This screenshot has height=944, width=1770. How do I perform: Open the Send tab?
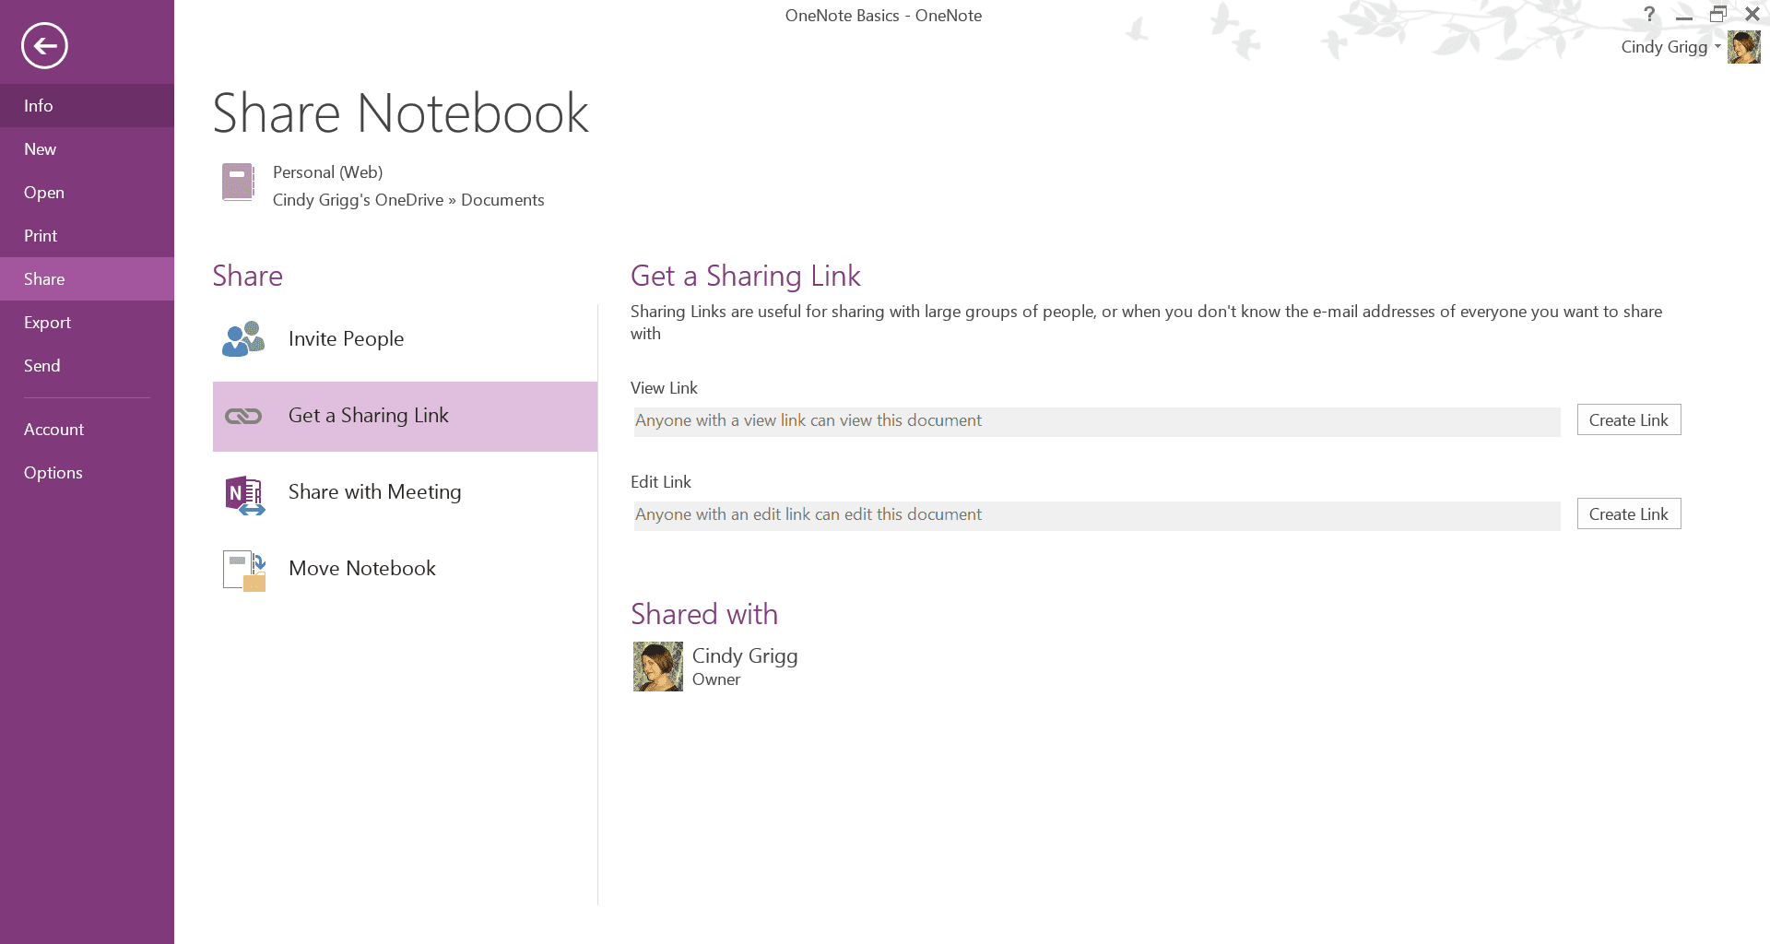[87, 366]
